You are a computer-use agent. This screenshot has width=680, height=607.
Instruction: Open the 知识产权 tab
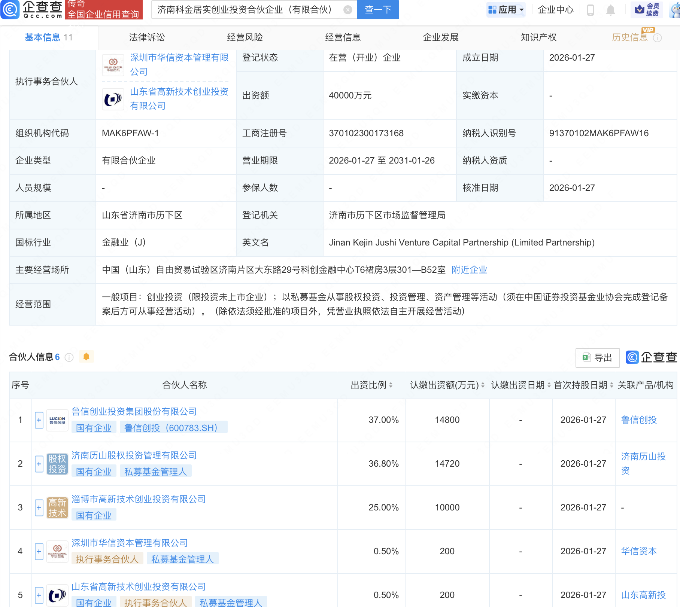pyautogui.click(x=538, y=37)
